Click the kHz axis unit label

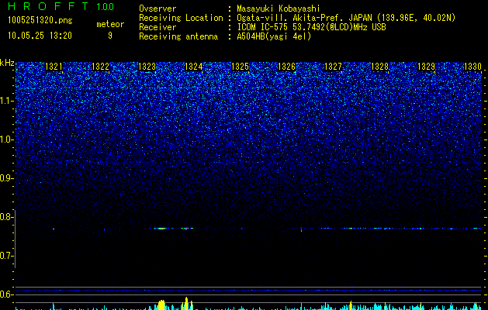7,63
